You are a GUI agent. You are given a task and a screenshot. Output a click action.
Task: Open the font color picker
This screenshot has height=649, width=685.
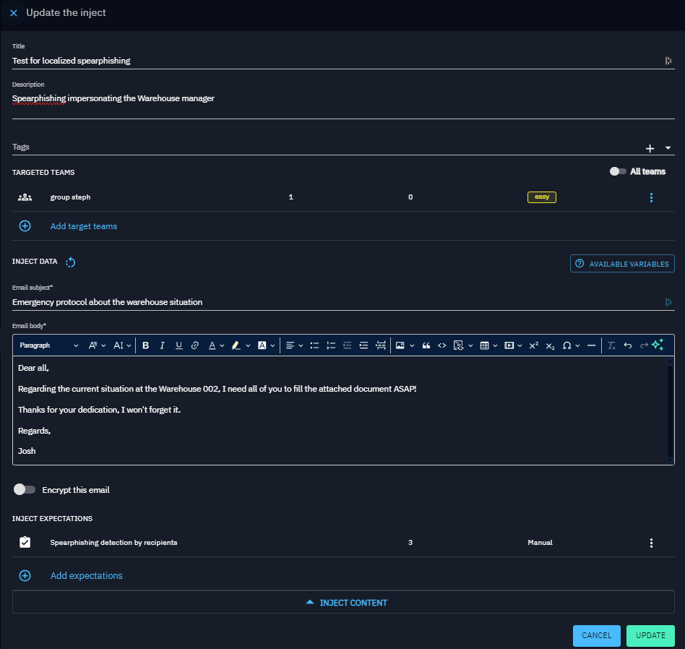(216, 345)
